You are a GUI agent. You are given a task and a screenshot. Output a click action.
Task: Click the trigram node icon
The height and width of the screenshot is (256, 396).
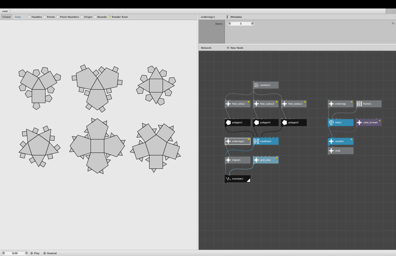[228, 160]
